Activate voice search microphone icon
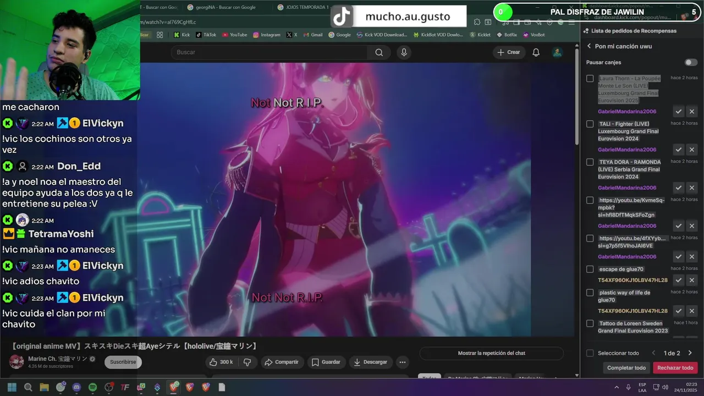704x396 pixels. pos(404,52)
